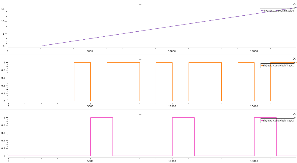Click the 5000 x-axis label on the Track1 chart
The width and height of the screenshot is (297, 163).
pos(90,106)
